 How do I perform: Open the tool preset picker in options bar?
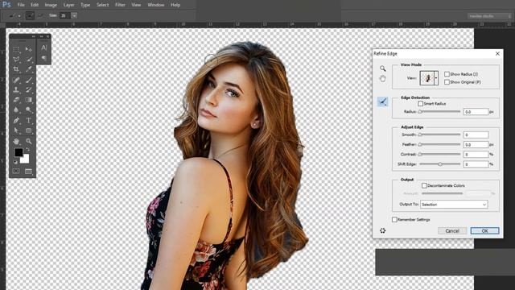coord(14,15)
